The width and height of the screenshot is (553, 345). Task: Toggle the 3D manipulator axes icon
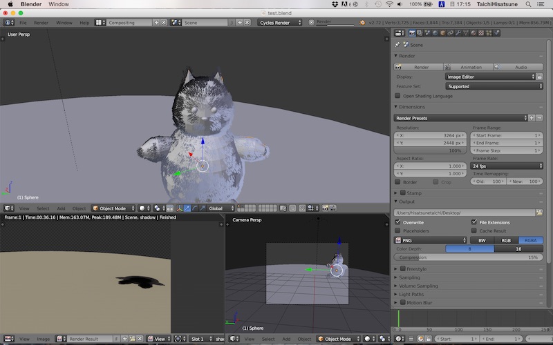(x=180, y=208)
